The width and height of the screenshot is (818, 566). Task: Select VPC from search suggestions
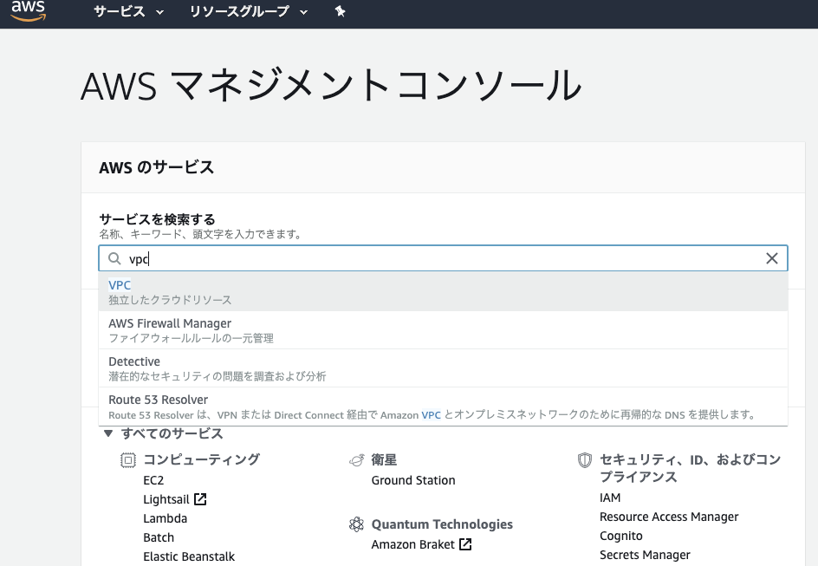(x=120, y=285)
